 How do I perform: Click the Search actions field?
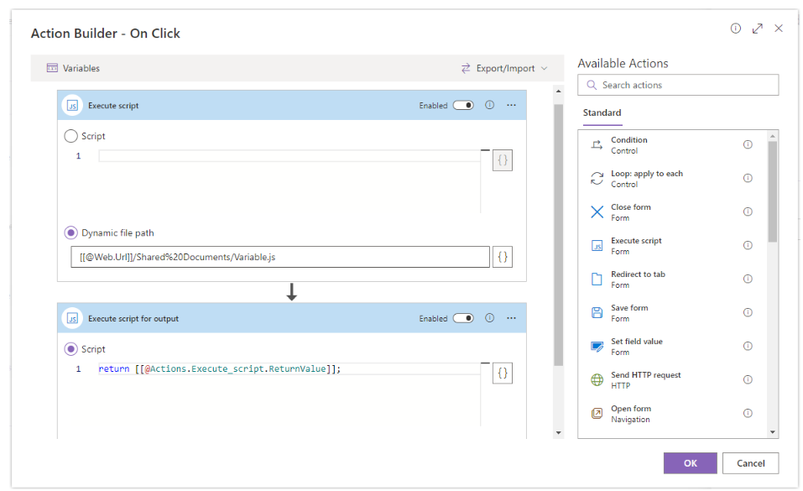(678, 85)
